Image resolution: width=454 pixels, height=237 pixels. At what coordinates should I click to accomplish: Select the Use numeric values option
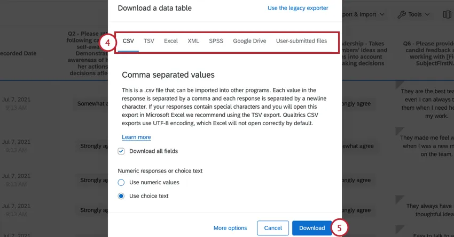pyautogui.click(x=121, y=182)
